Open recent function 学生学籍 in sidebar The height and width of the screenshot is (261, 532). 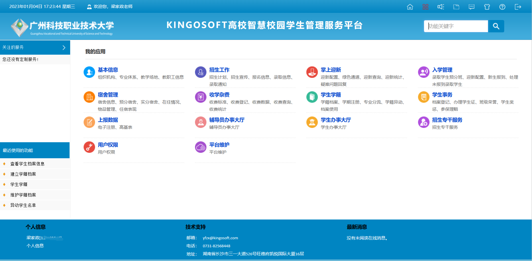click(x=19, y=184)
